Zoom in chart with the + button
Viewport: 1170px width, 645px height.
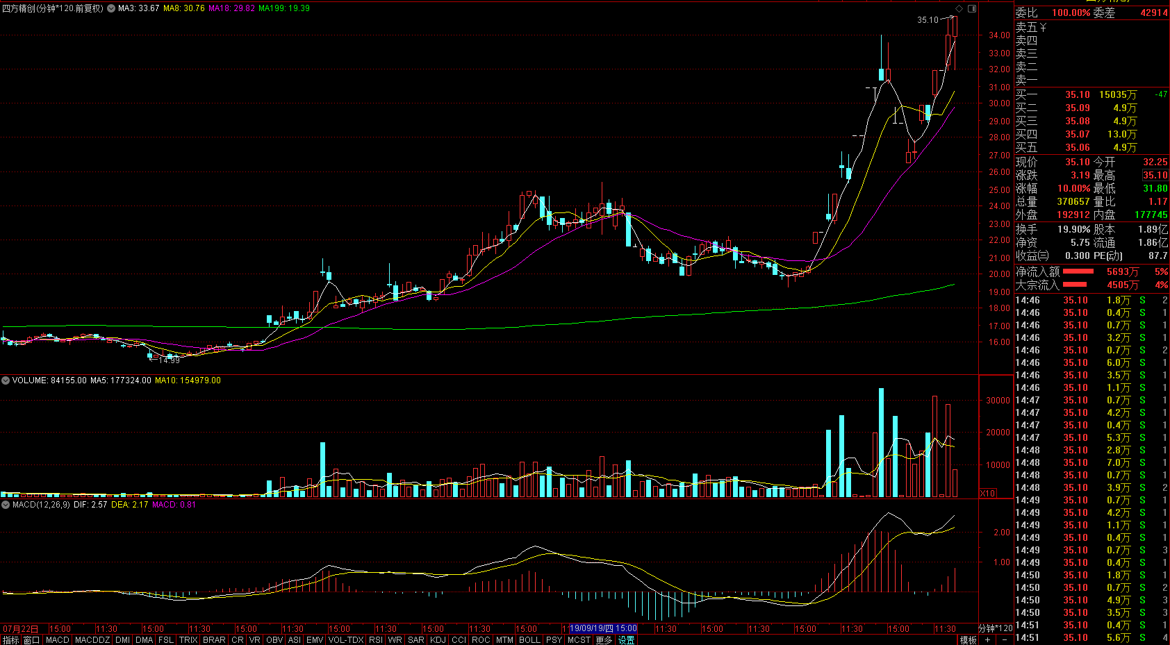click(987, 640)
